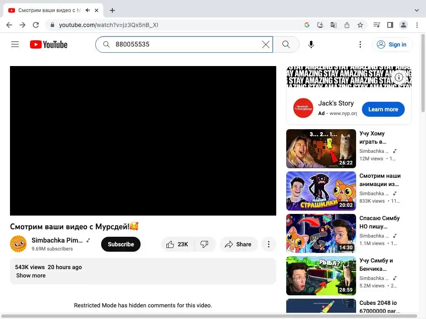The height and width of the screenshot is (319, 426).
Task: Select the Смотрим ваши видео tab
Action: click(x=53, y=10)
